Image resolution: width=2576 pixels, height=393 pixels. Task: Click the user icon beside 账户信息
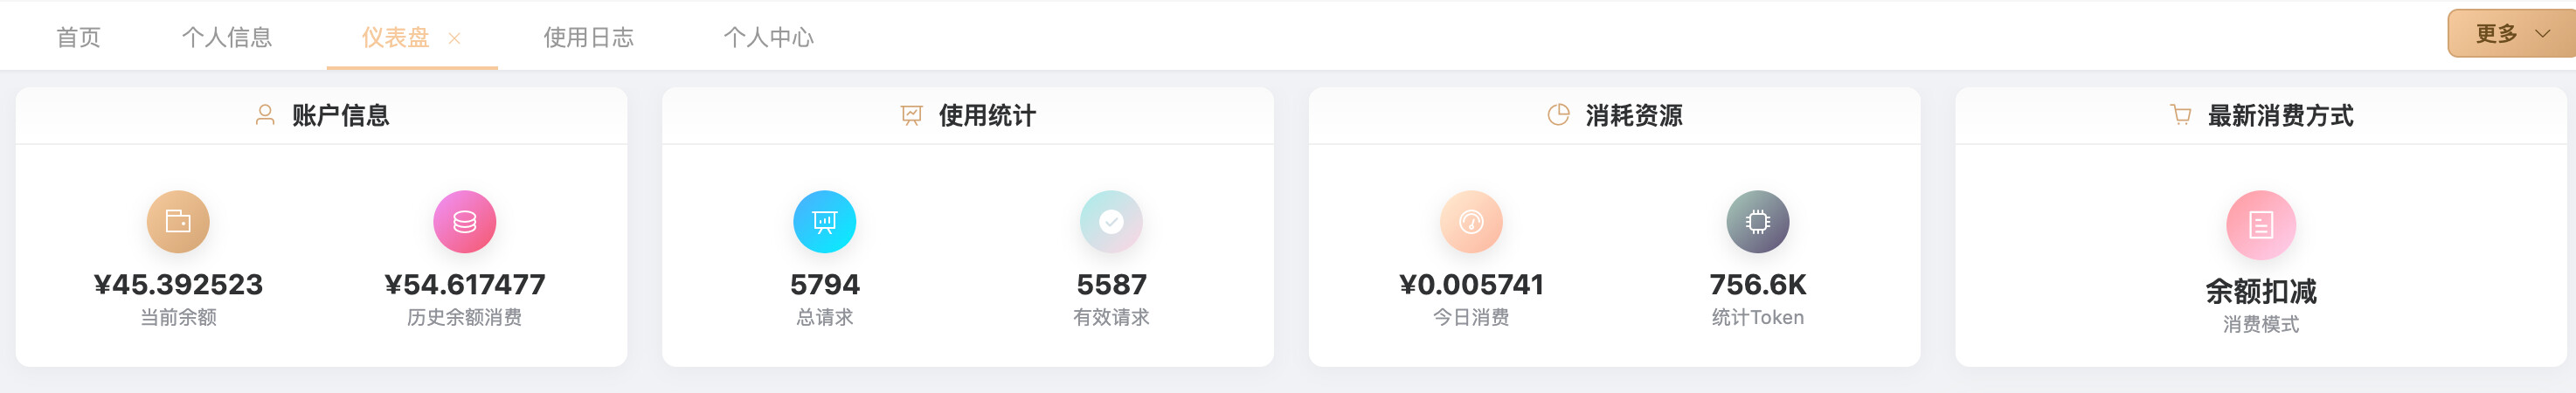(265, 115)
